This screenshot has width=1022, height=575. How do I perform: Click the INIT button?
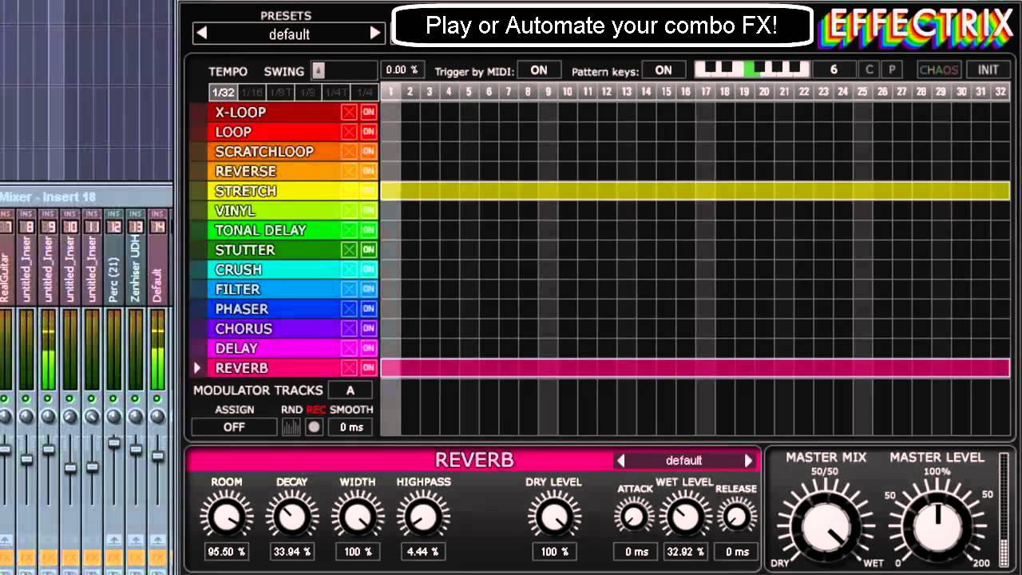(x=988, y=70)
